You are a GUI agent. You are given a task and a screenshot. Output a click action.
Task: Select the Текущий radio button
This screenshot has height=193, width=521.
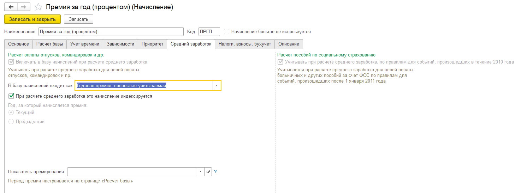point(11,112)
